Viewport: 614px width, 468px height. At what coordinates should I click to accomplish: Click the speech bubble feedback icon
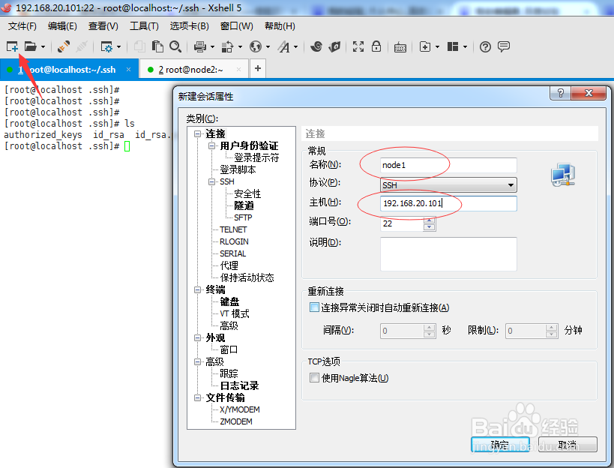(x=504, y=46)
